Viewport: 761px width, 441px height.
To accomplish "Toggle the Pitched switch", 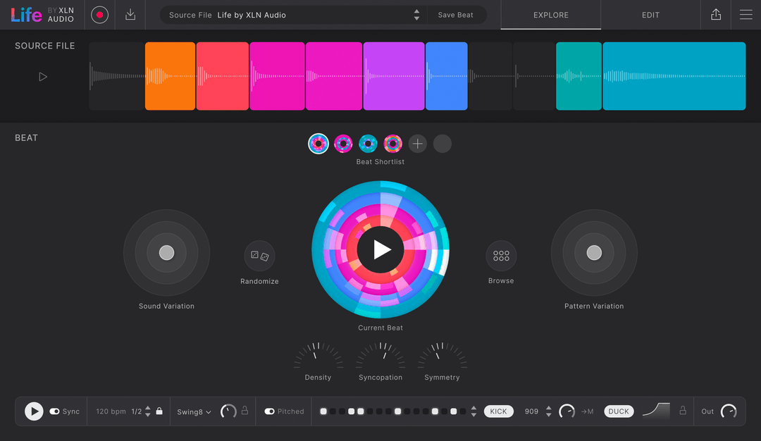I will coord(268,411).
